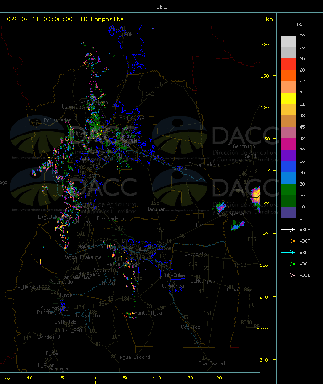Click the white VBCP arrow icon

click(x=288, y=229)
